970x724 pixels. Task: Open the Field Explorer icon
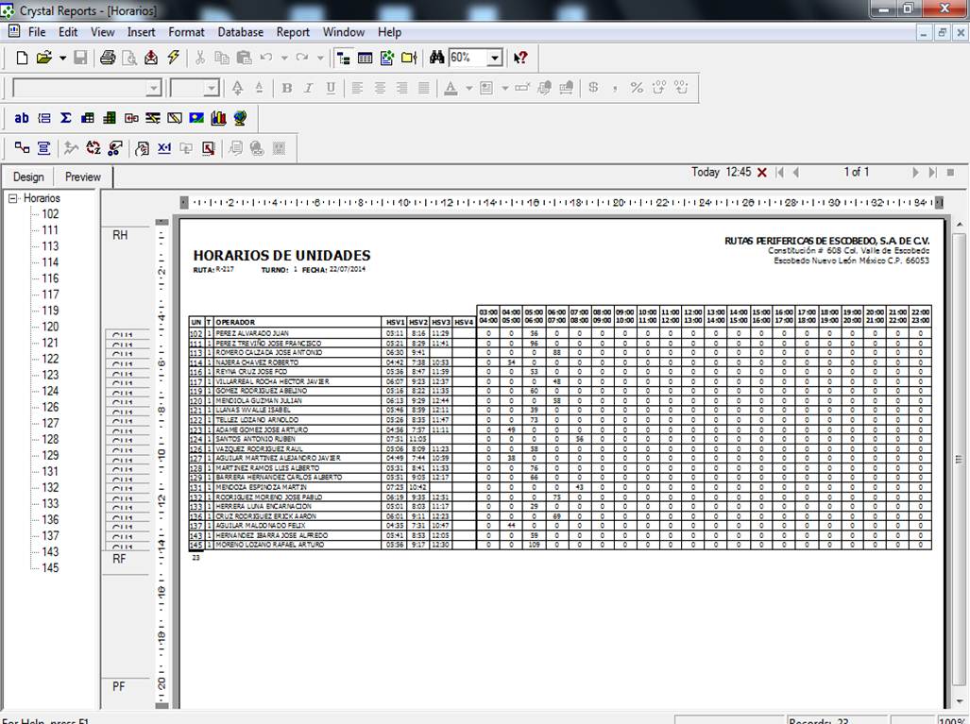pyautogui.click(x=365, y=59)
